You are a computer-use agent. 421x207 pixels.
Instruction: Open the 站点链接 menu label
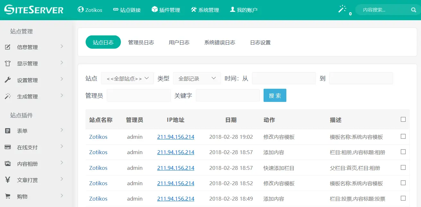131,10
